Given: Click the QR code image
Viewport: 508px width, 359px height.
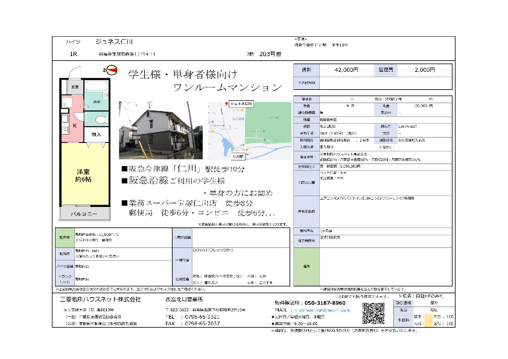Looking at the screenshot, I should [x=373, y=314].
